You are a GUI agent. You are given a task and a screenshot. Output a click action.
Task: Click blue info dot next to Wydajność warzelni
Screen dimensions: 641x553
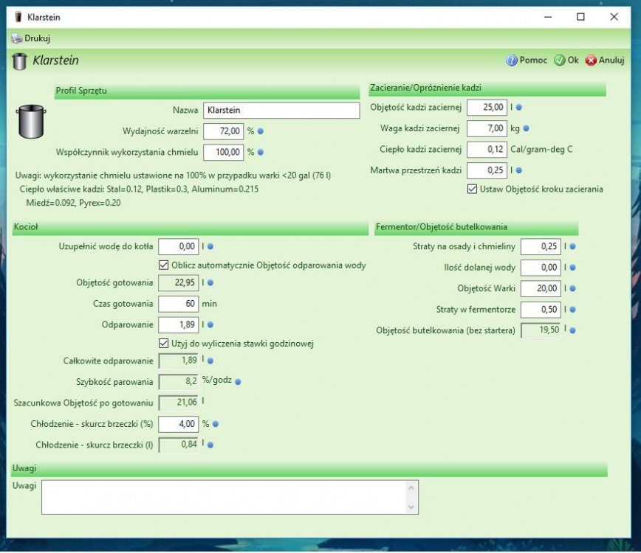point(261,132)
